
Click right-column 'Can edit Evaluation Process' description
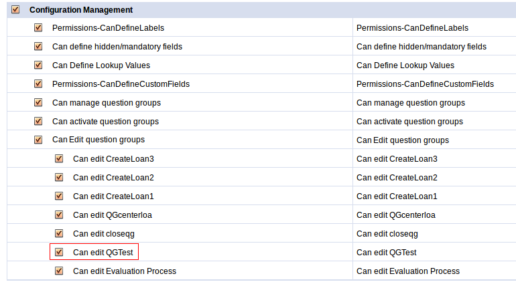click(407, 271)
